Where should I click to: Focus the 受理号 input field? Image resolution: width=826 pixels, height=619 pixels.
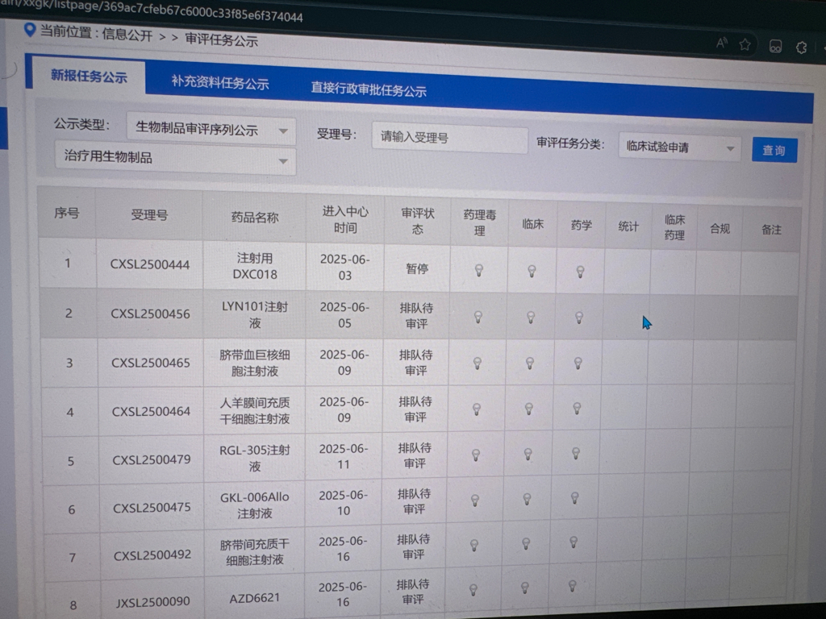coord(449,138)
